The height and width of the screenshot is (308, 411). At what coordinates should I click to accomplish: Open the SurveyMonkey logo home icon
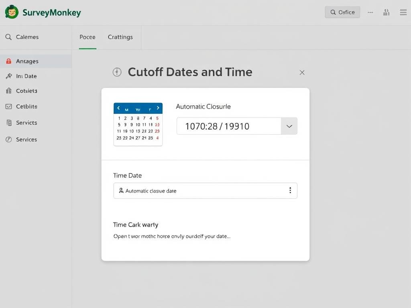pos(12,12)
